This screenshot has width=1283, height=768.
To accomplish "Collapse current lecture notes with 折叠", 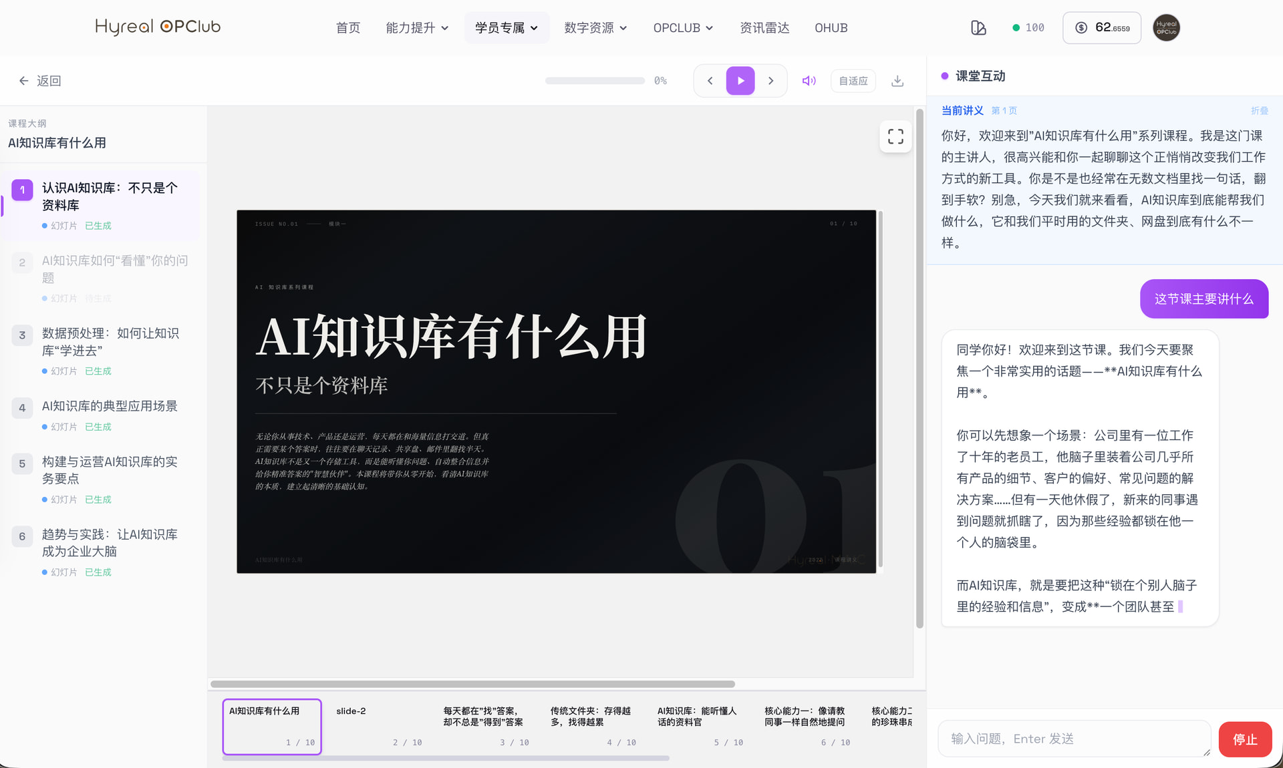I will [x=1260, y=111].
